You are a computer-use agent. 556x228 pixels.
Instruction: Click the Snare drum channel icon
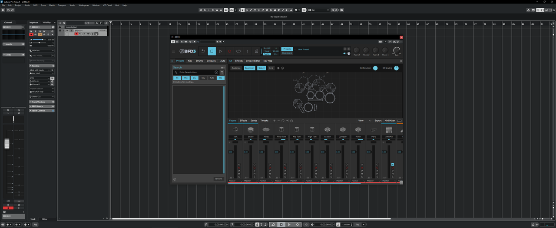point(251,129)
